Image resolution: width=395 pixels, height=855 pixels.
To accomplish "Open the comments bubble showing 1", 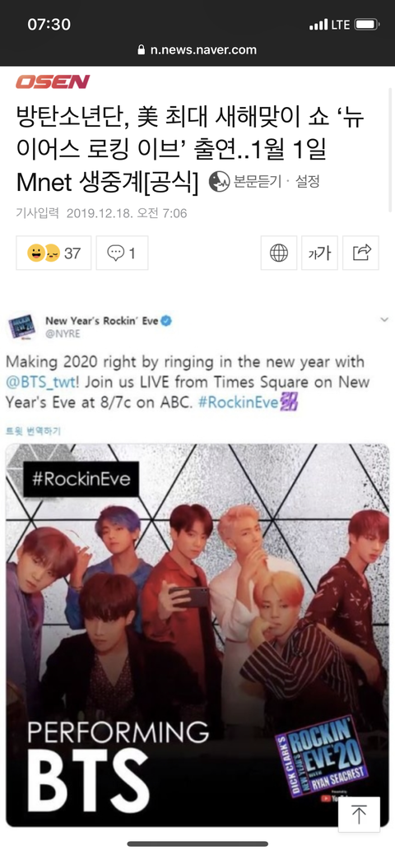I will pos(123,253).
